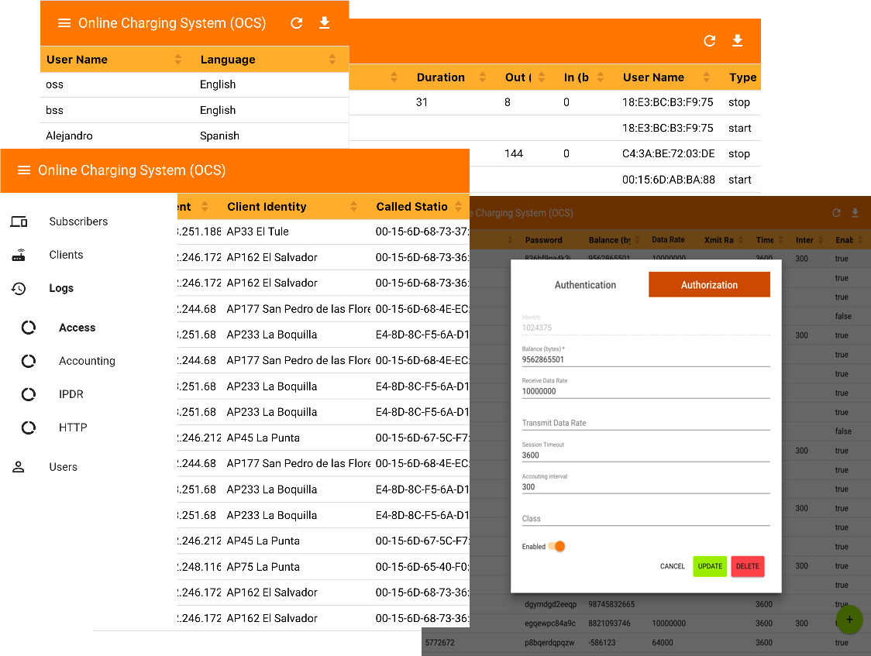
Task: Click the Logs history icon
Action: 19,289
